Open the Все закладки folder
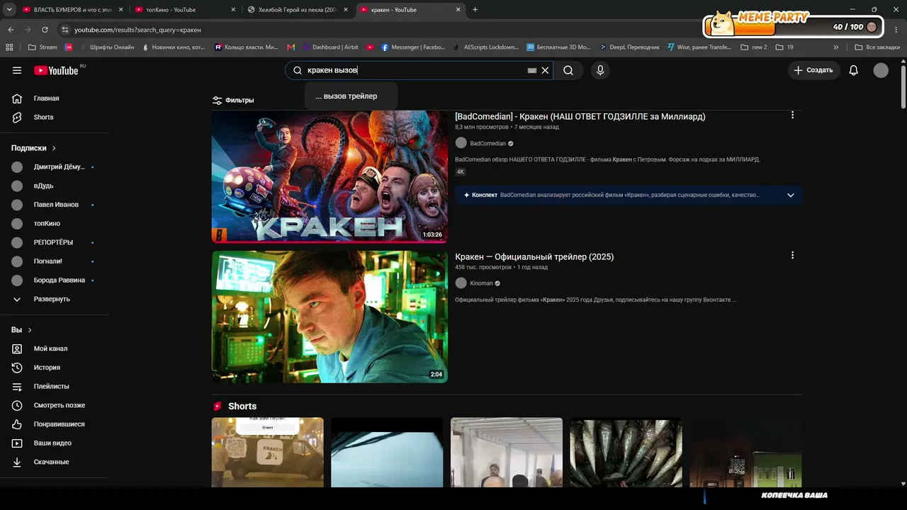 tap(877, 47)
